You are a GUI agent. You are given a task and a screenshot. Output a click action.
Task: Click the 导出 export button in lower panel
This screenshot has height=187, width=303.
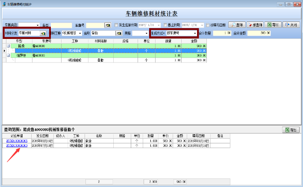[291, 130]
